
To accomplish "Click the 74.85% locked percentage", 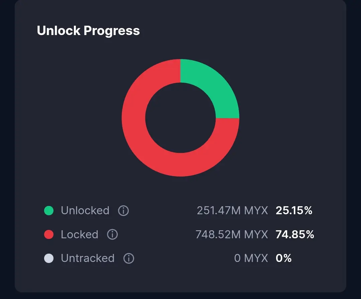I will tap(295, 234).
